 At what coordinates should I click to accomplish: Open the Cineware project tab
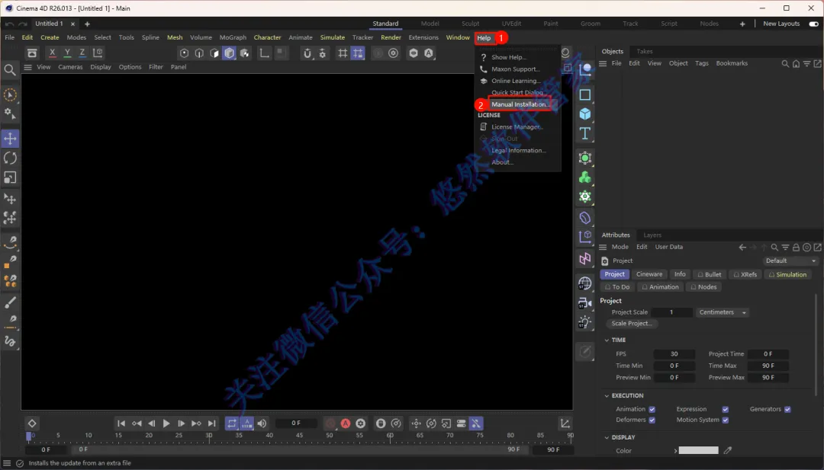click(x=649, y=274)
